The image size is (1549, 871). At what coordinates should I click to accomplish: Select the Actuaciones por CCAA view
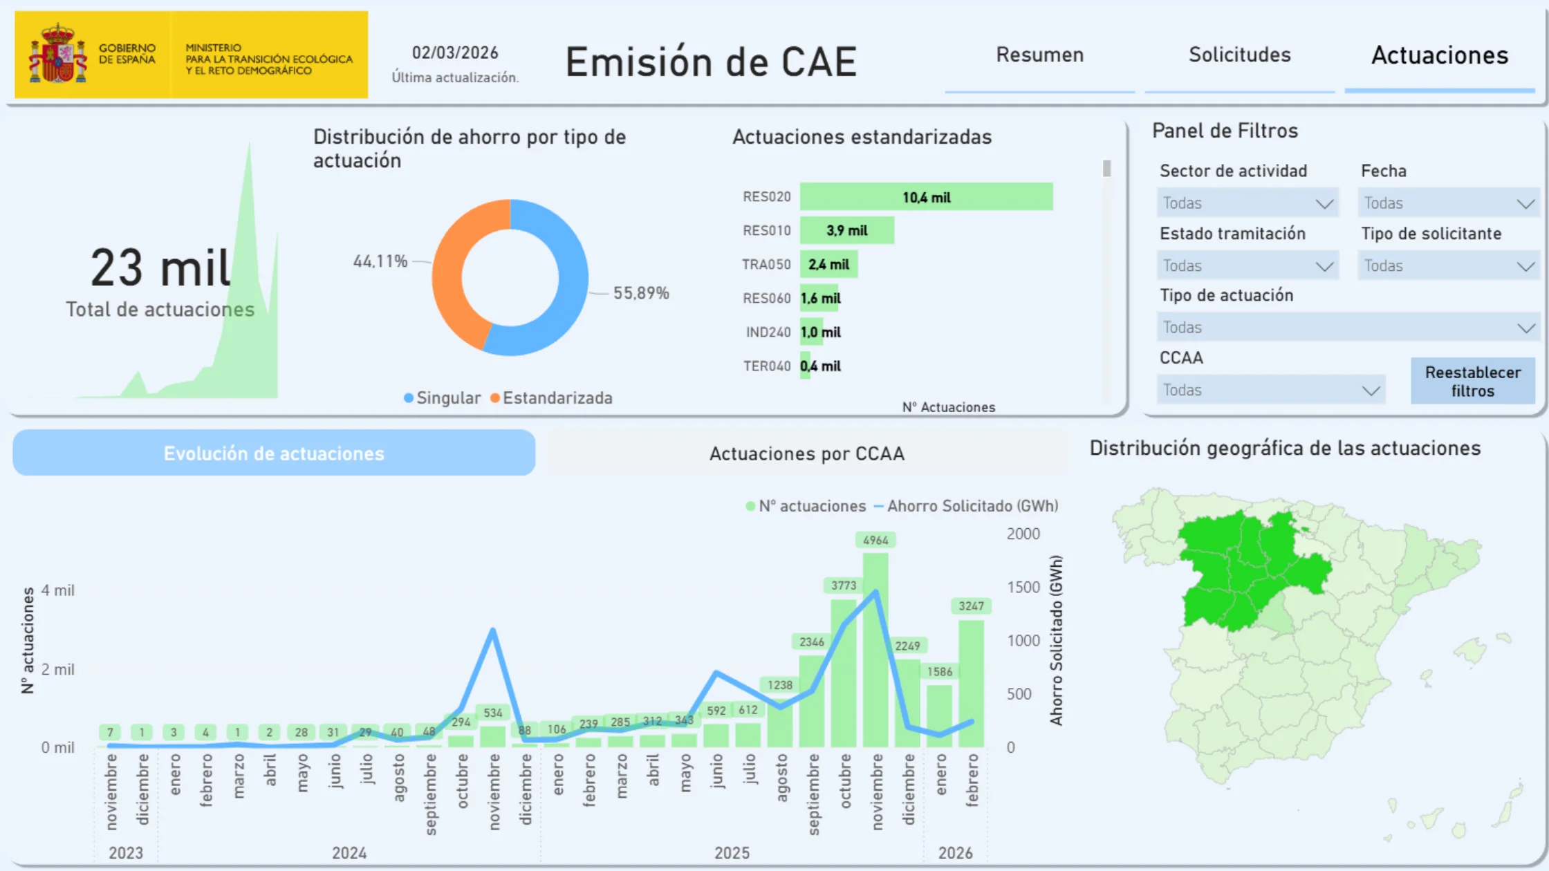coord(806,453)
